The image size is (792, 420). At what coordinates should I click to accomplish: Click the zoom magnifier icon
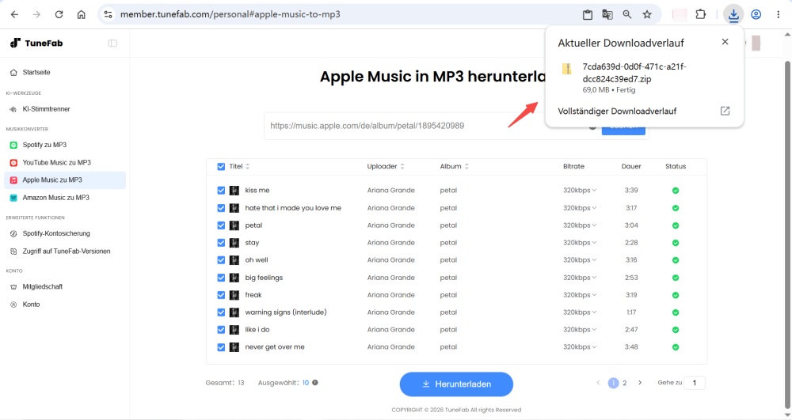tap(626, 14)
